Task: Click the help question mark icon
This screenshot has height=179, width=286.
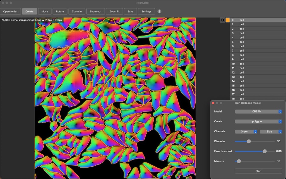Action: 159,11
